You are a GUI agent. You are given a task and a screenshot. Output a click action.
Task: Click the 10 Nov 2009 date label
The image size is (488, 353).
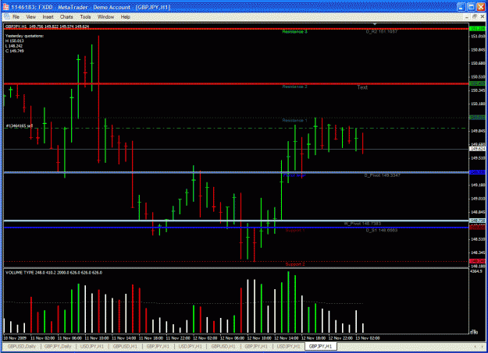click(x=15, y=338)
